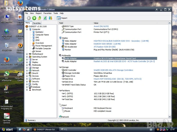Select the Security tree item
This screenshot has height=132, width=177.
[36, 81]
